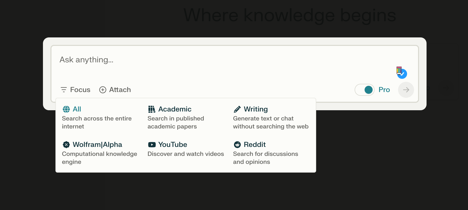The height and width of the screenshot is (210, 468).
Task: Click the globe icon next to All
Action: click(66, 109)
